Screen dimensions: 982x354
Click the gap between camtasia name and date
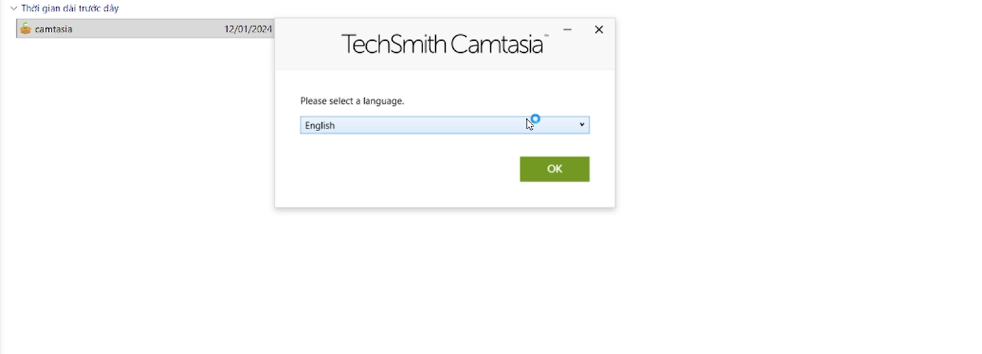(147, 29)
